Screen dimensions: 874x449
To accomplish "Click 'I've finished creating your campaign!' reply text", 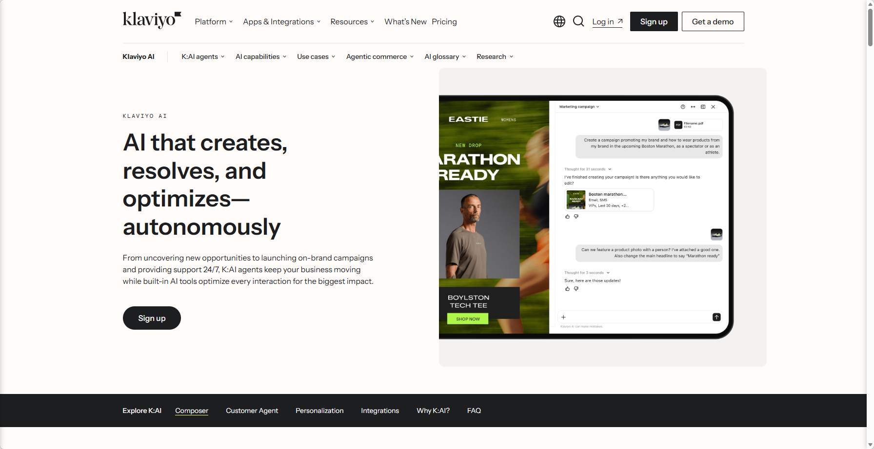I will point(632,180).
